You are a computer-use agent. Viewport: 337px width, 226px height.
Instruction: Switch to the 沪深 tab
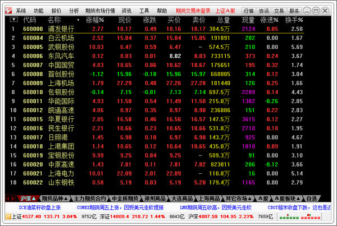point(28,199)
